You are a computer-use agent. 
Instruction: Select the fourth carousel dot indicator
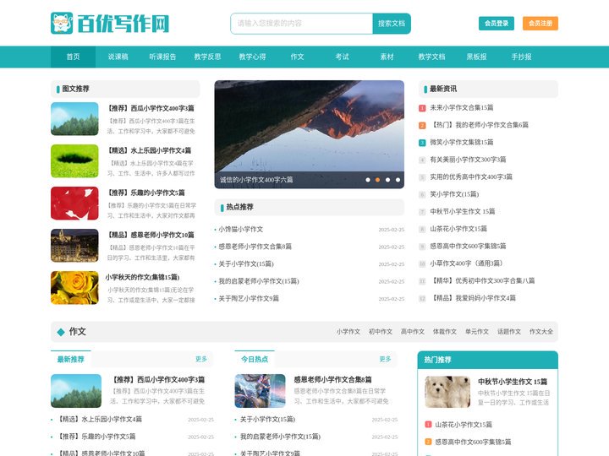tap(398, 180)
